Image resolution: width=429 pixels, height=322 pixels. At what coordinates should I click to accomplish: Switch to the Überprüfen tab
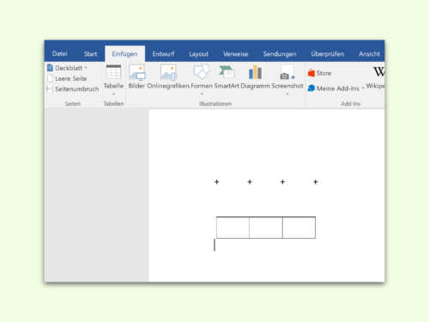(328, 54)
